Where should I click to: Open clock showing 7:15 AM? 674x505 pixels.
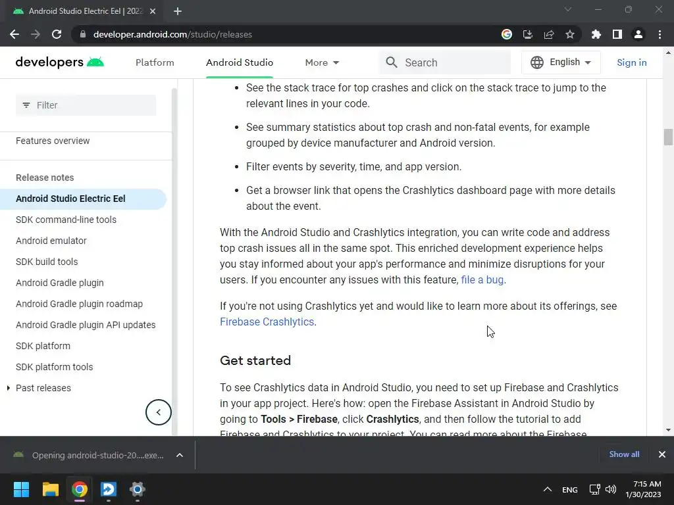[x=644, y=489]
